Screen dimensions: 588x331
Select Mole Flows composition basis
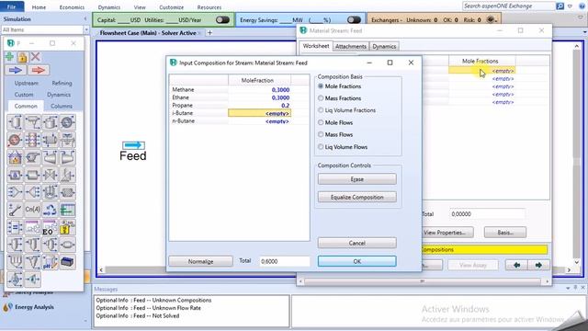tap(321, 122)
